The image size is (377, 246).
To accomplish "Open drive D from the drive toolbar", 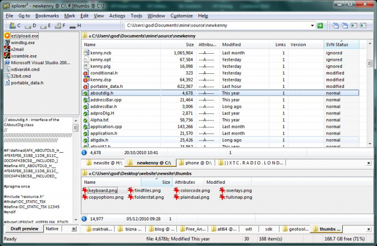I will (x=30, y=26).
